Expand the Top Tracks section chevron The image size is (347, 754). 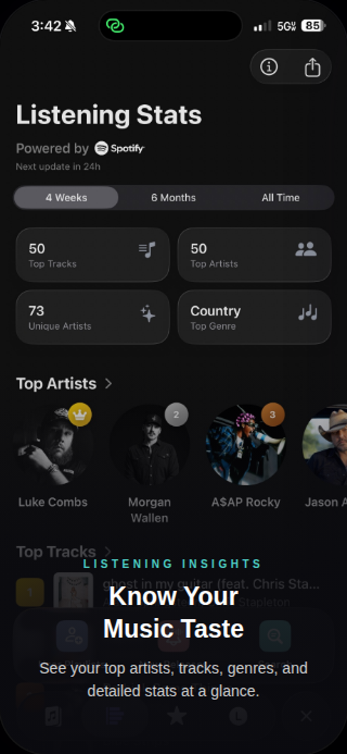click(108, 552)
